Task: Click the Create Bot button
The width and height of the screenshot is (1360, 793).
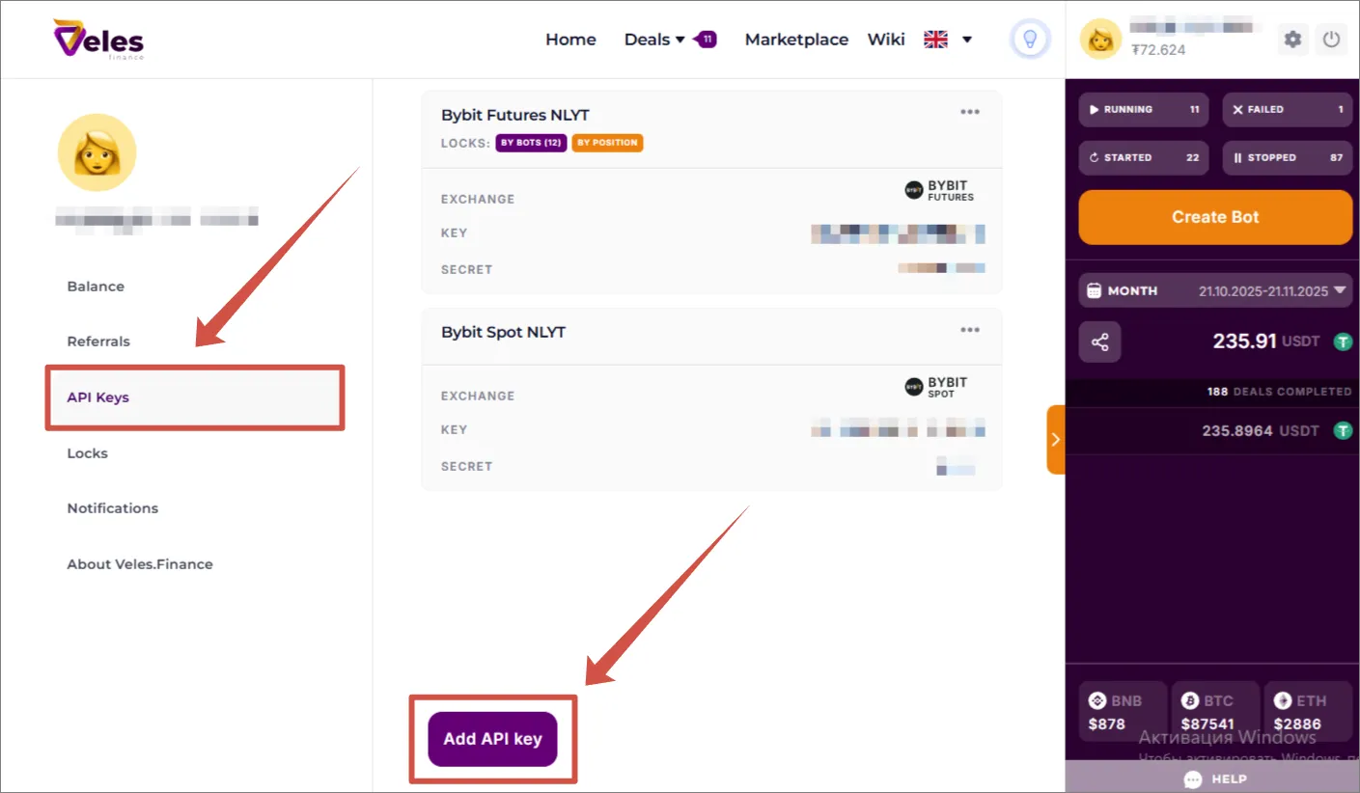Action: [1214, 217]
